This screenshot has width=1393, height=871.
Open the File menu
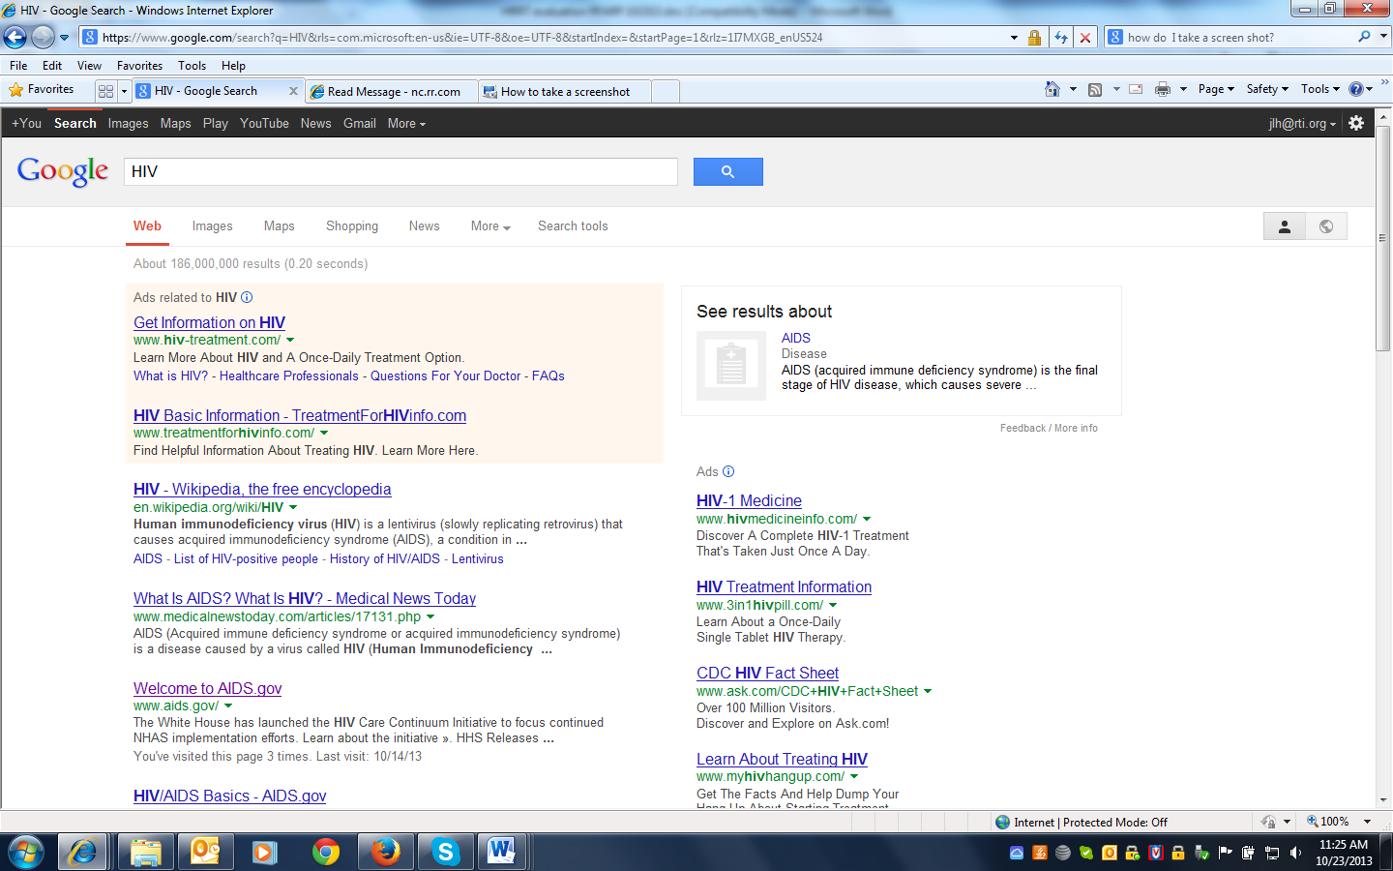(18, 66)
